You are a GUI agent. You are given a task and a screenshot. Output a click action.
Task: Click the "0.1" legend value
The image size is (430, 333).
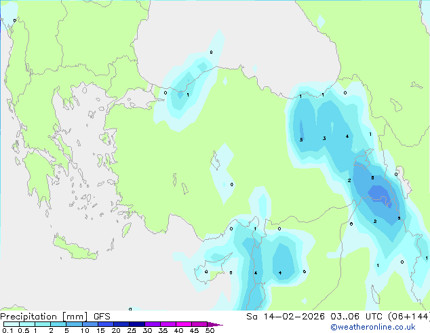(7, 330)
